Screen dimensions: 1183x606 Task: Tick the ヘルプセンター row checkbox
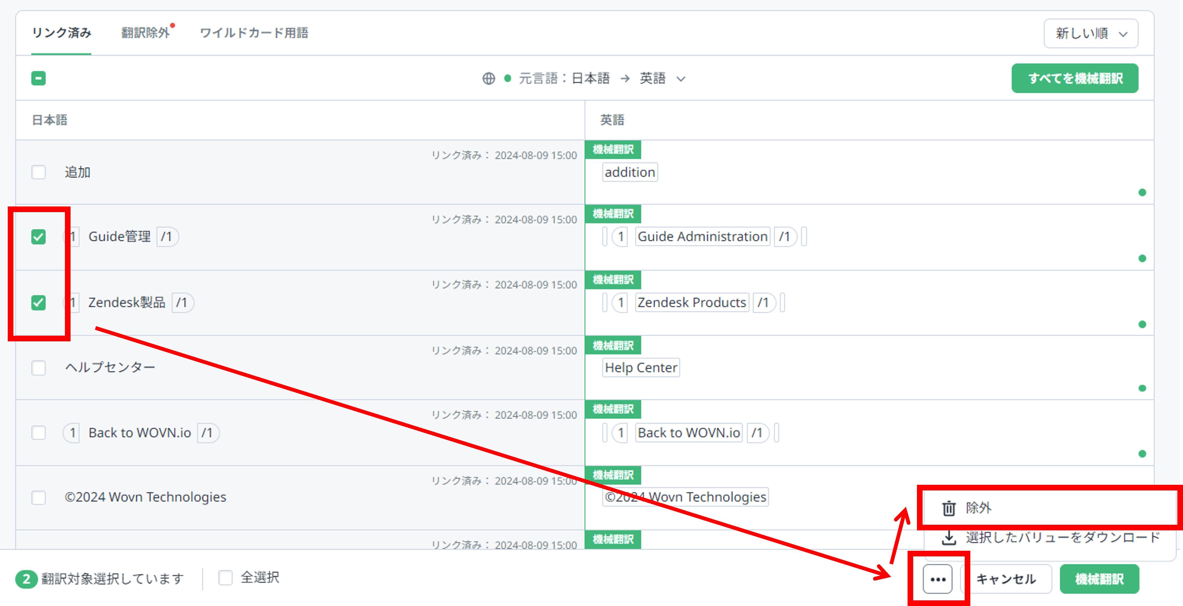(x=39, y=368)
